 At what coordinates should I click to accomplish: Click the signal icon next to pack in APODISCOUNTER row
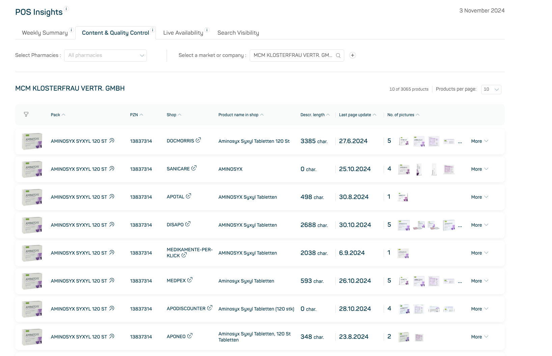[x=112, y=309]
